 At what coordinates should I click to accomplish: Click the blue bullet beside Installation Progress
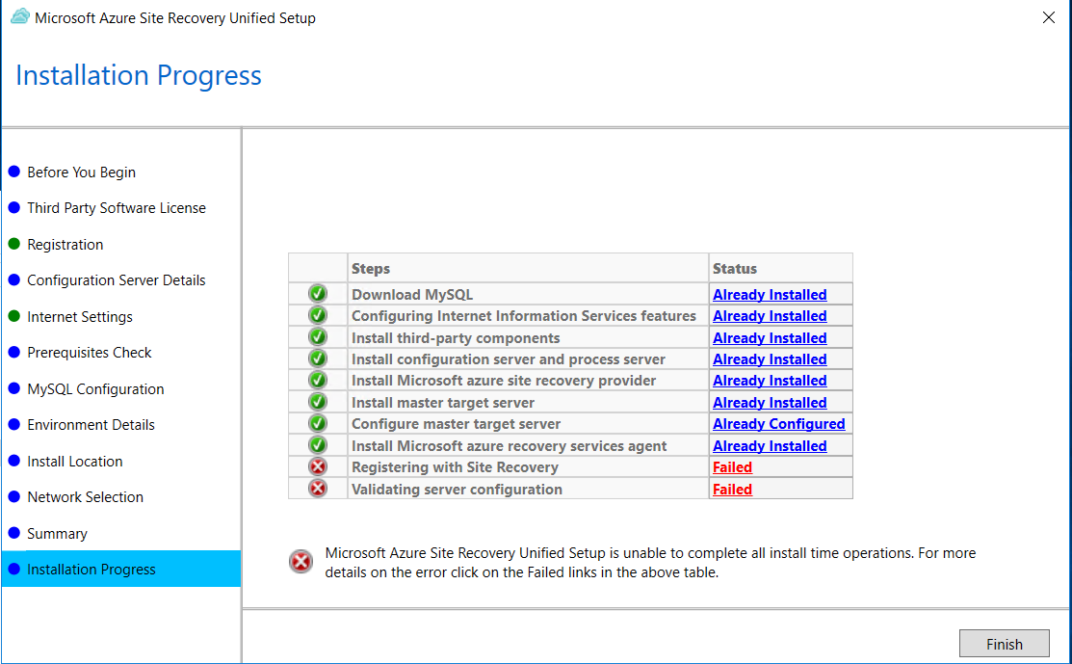click(x=13, y=569)
